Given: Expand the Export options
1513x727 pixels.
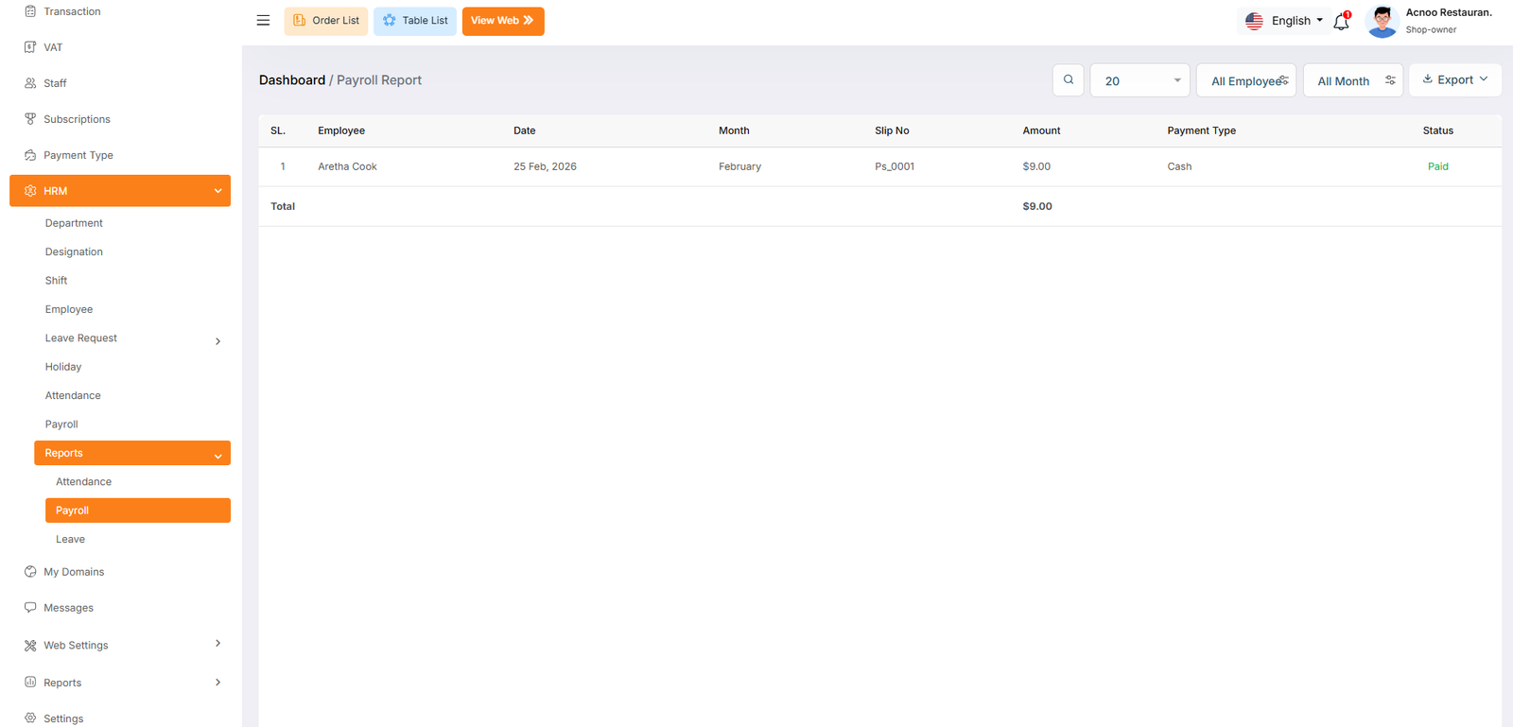Looking at the screenshot, I should point(1454,80).
